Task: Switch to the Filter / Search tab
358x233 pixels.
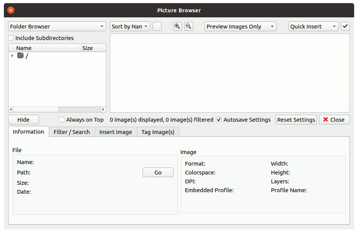Action: point(72,132)
